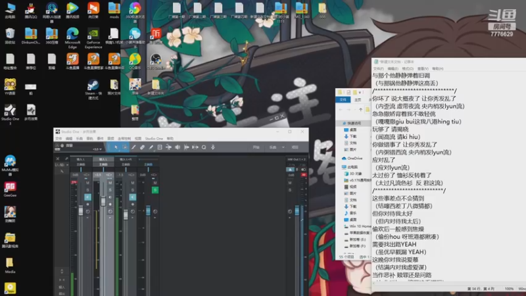The image size is (526, 296).
Task: Click fader of highlighted 输入 L channel
Action: pyautogui.click(x=103, y=201)
